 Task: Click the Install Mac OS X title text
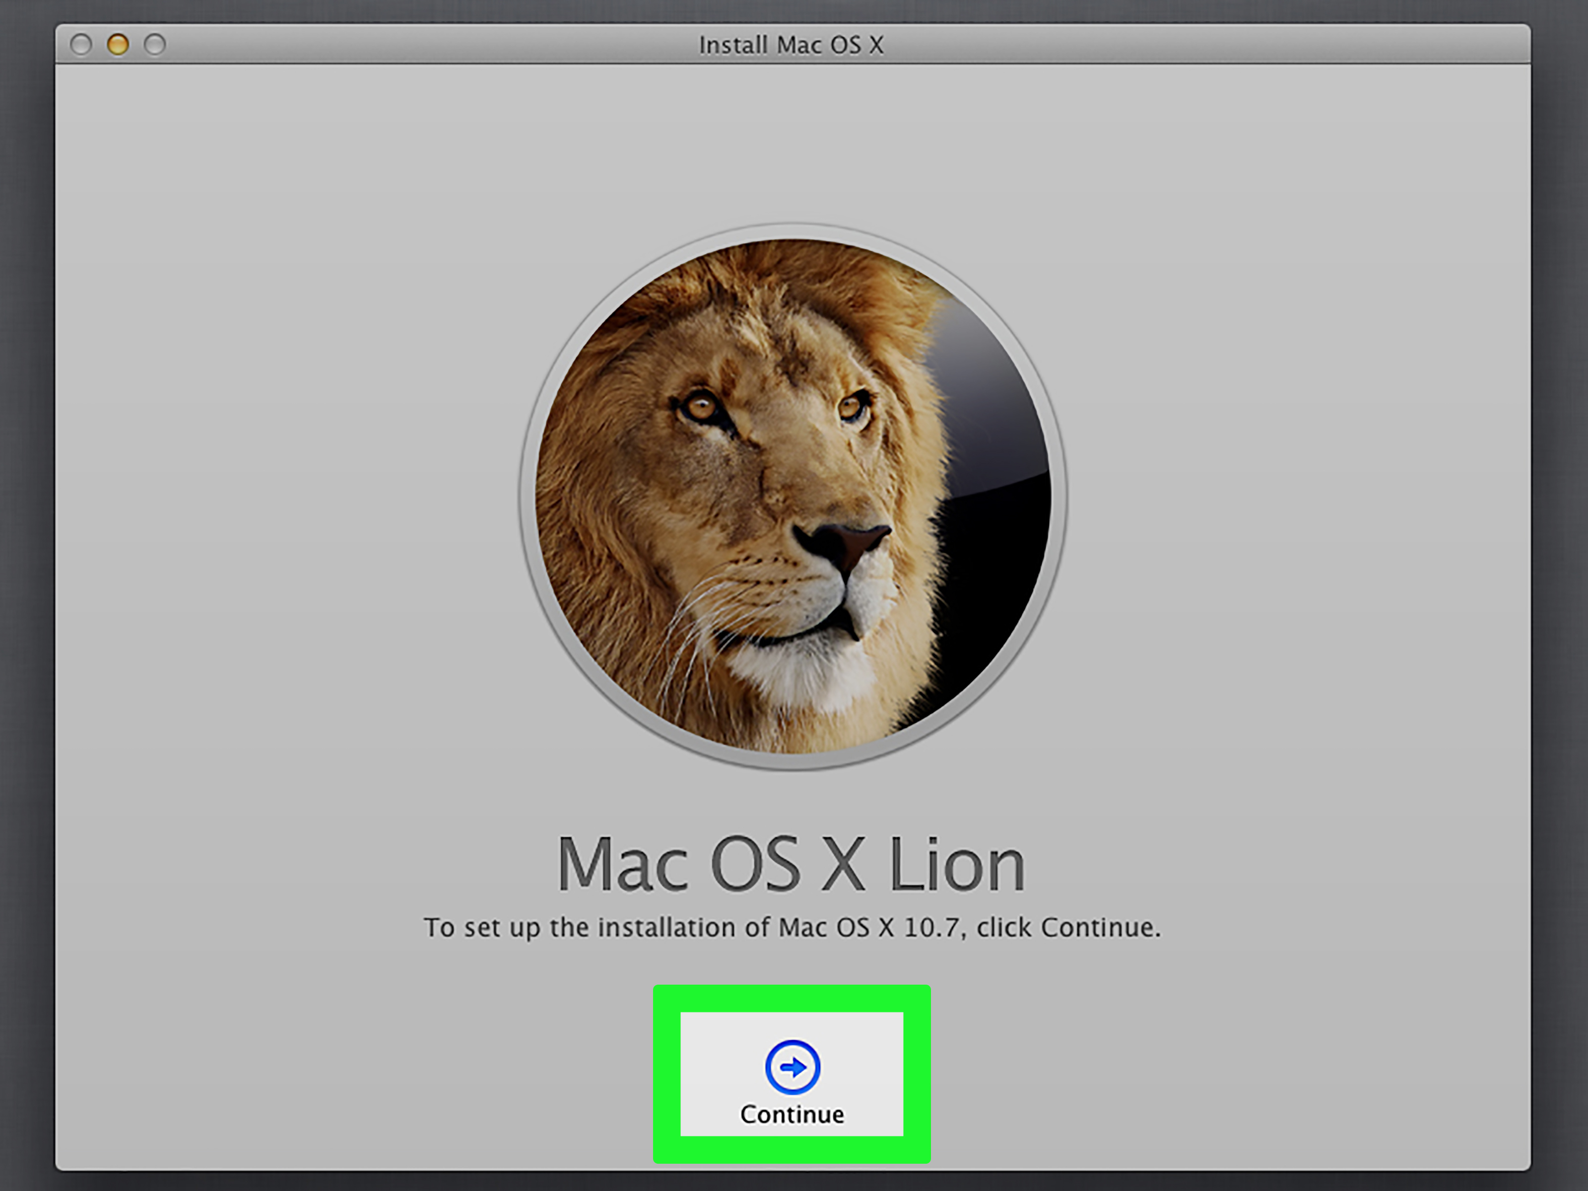click(x=791, y=45)
